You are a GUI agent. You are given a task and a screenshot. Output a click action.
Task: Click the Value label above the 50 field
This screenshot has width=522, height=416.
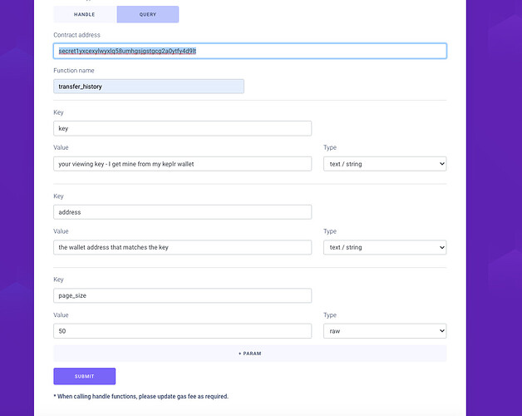coord(62,315)
